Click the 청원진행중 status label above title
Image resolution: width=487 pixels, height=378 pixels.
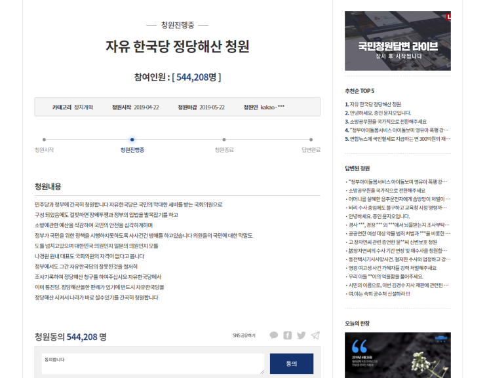point(178,25)
